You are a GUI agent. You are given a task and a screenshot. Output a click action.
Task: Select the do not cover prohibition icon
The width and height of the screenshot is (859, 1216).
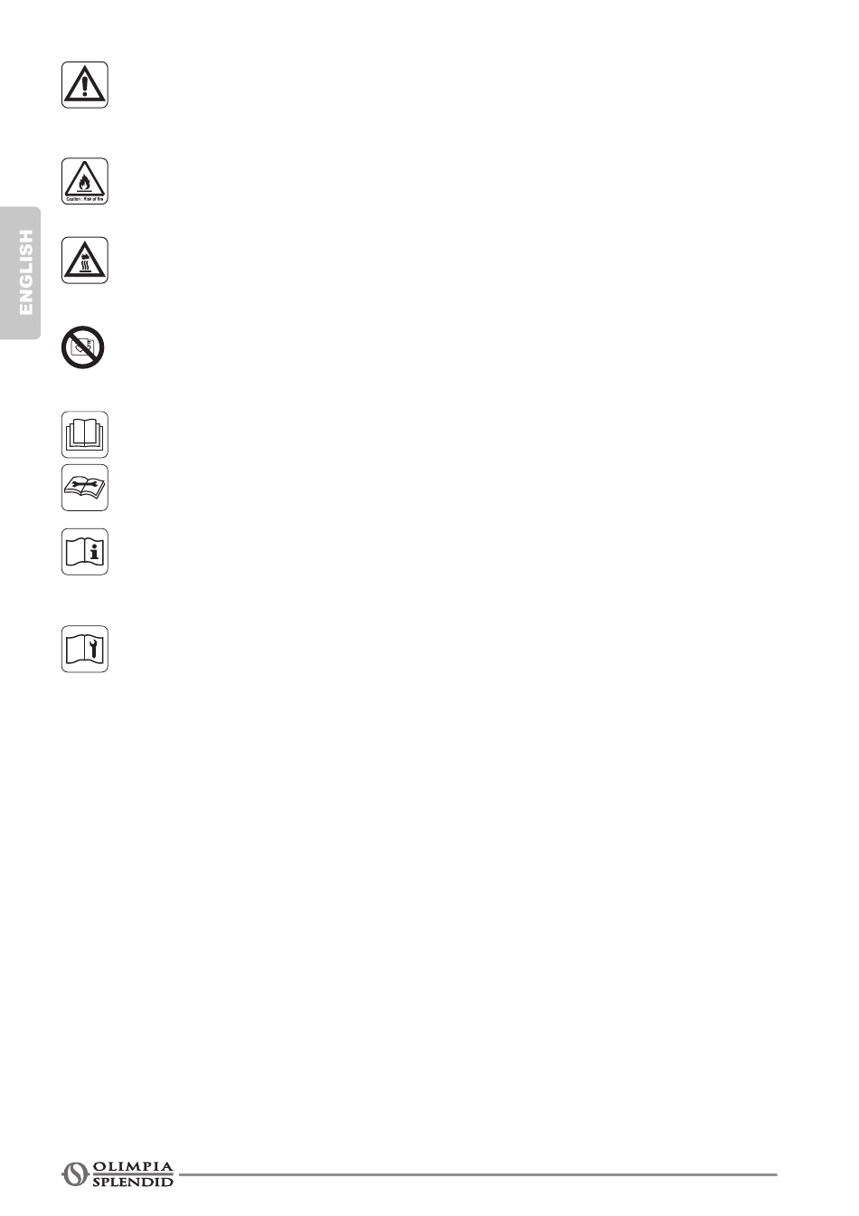(x=83, y=348)
